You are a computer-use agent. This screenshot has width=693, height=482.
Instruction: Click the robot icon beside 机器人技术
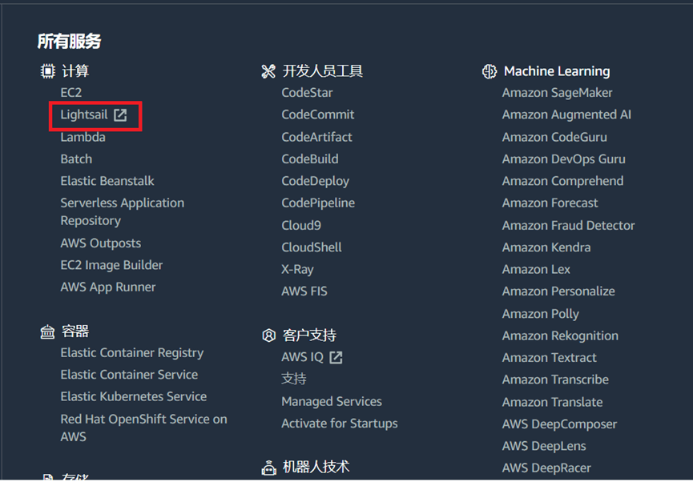tap(268, 468)
